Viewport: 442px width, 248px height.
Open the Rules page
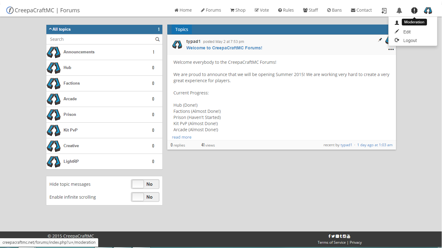[286, 10]
